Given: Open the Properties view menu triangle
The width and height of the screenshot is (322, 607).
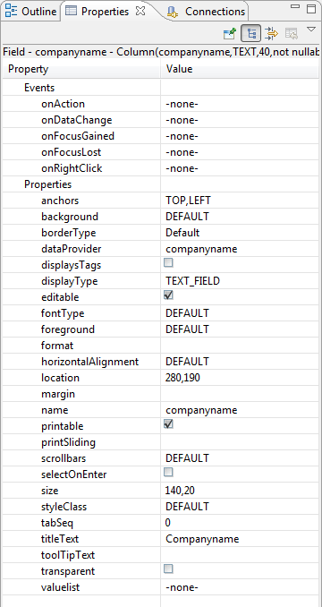Looking at the screenshot, I should click(311, 30).
